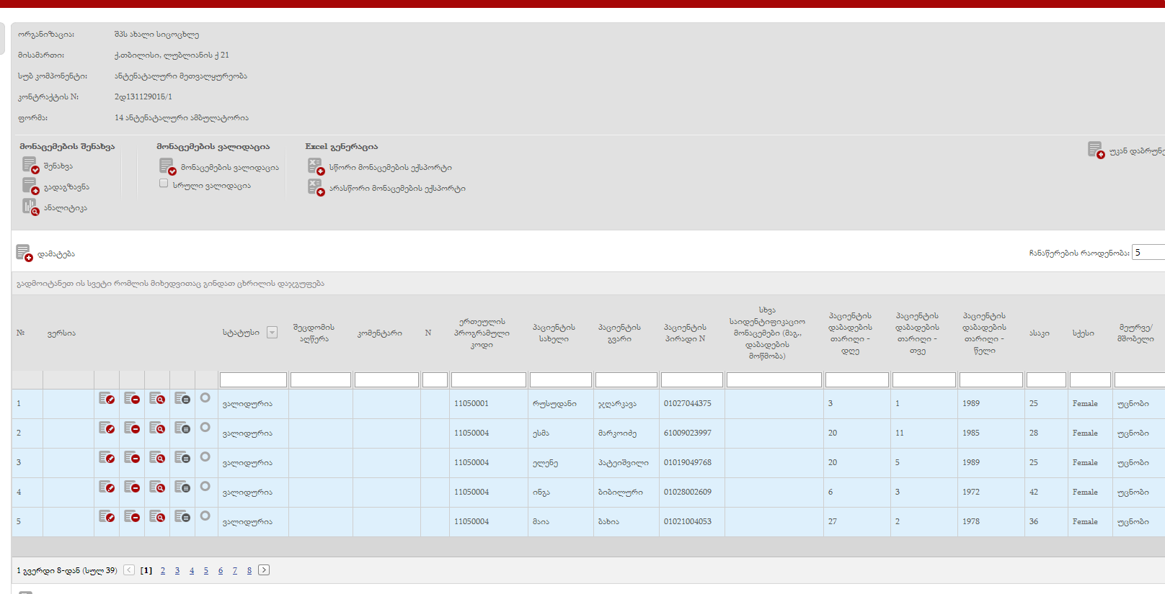Open ანალიტიკა (Analytics) chart icon
Image resolution: width=1165 pixels, height=594 pixels.
click(x=30, y=207)
